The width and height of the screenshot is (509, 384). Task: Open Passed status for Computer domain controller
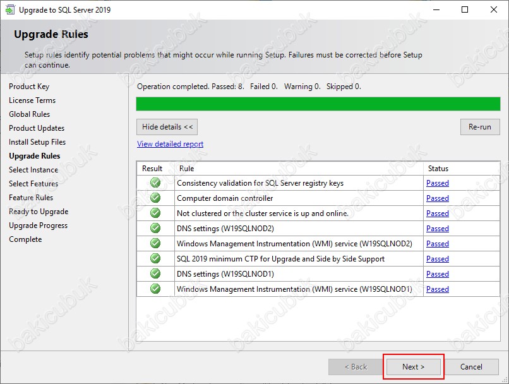[438, 198]
